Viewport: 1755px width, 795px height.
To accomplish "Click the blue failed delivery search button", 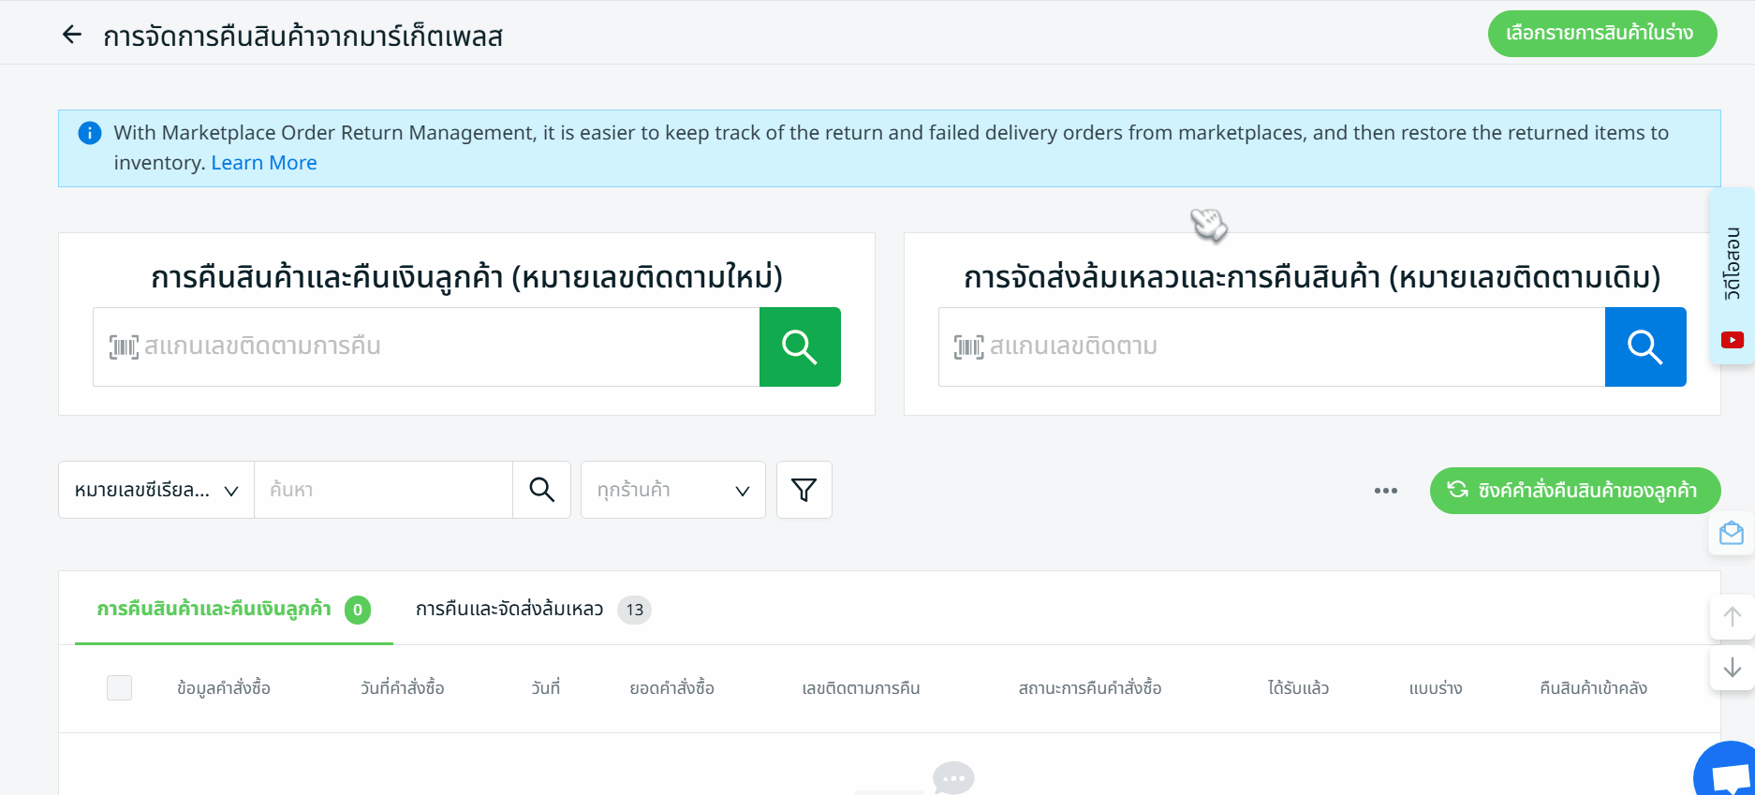I will coord(1644,346).
